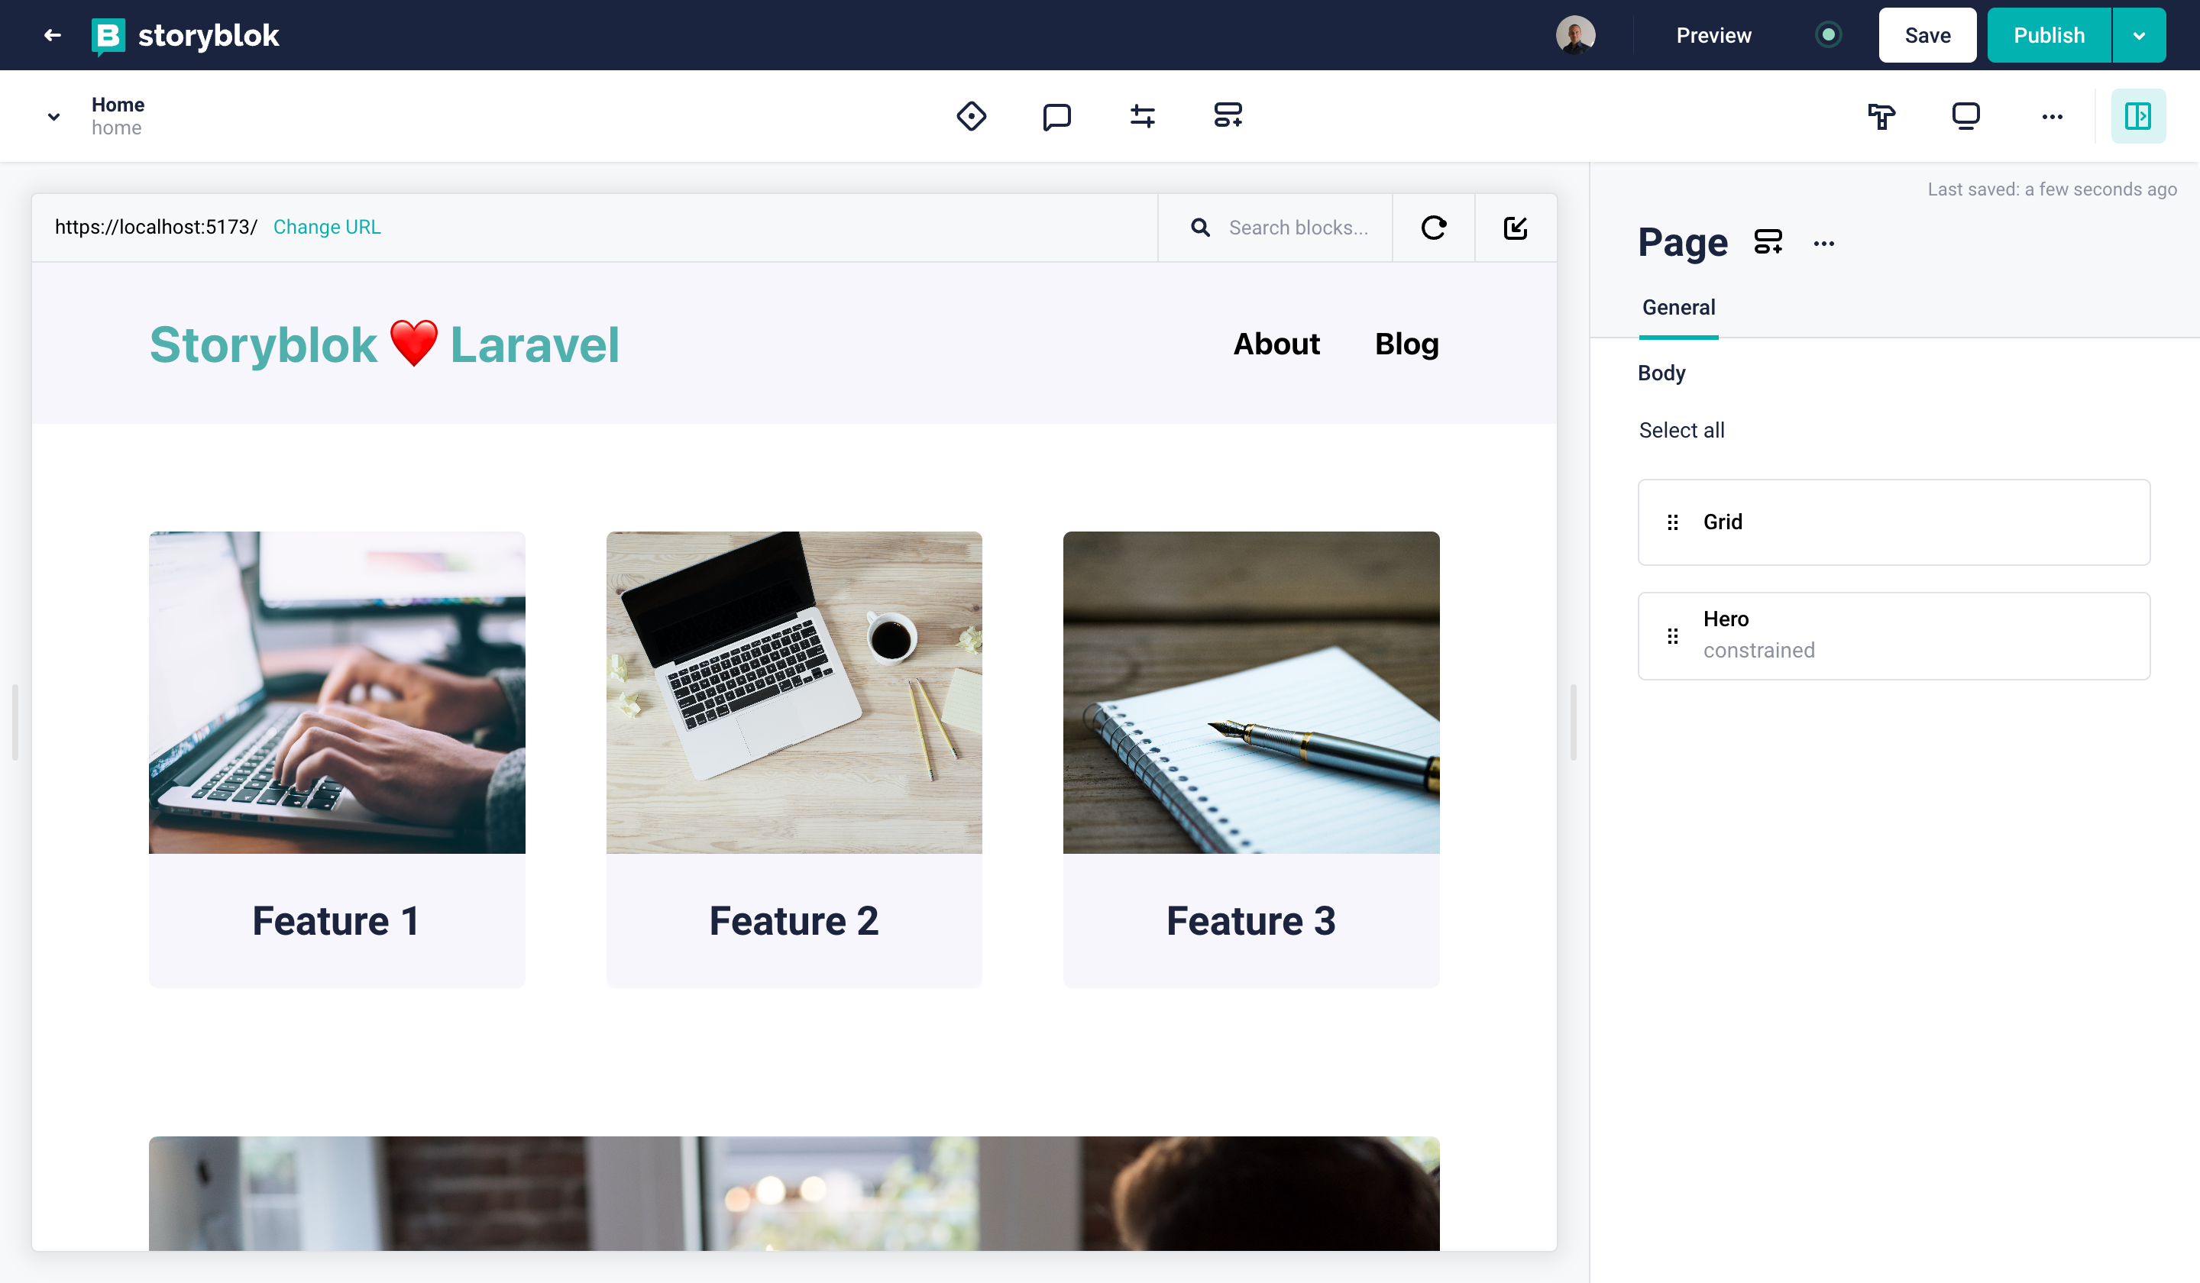
Task: Click the Last saved status text
Action: [2051, 189]
